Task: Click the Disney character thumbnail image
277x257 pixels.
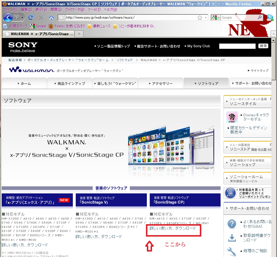Action: click(x=232, y=117)
